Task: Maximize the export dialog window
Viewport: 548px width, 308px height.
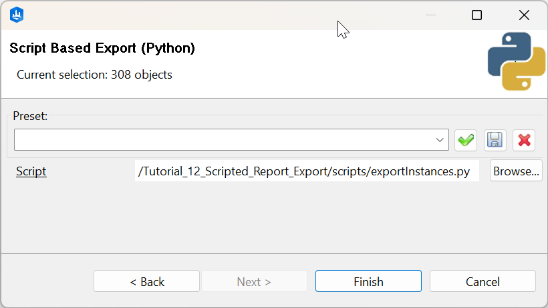Action: [x=476, y=15]
